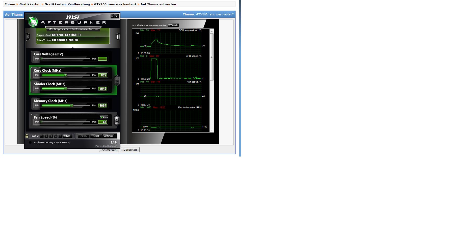Viewport: 469px width, 234px height.
Task: Toggle the core/shader clock Link button
Action: tap(117, 81)
